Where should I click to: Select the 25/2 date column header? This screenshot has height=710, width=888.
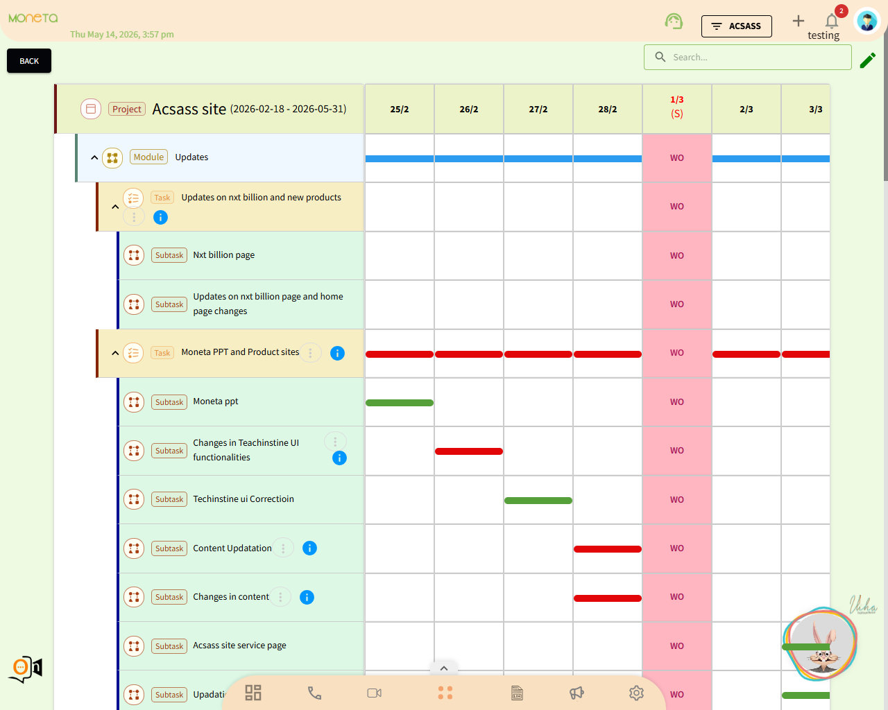click(400, 109)
